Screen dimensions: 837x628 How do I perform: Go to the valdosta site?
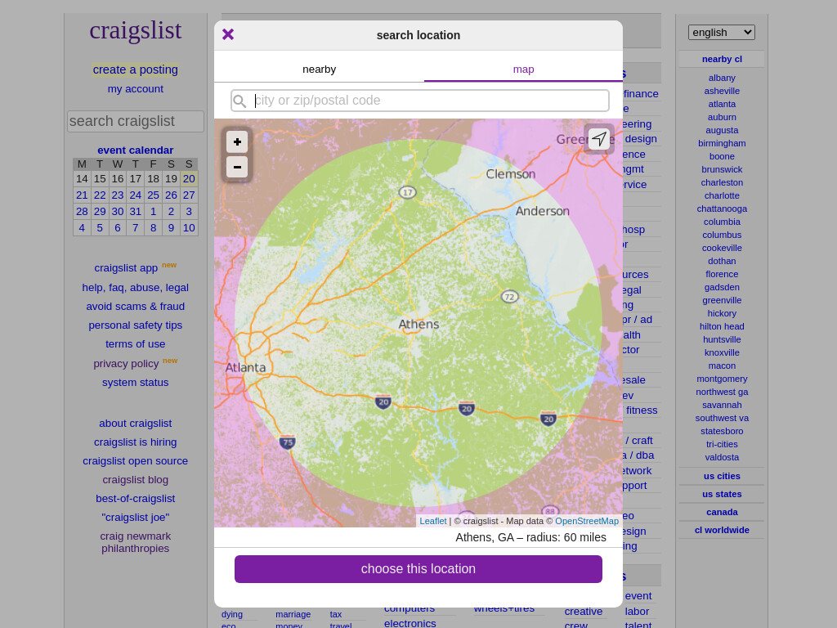722,457
